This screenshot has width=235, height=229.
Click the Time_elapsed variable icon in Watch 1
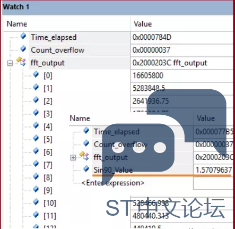(x=23, y=36)
